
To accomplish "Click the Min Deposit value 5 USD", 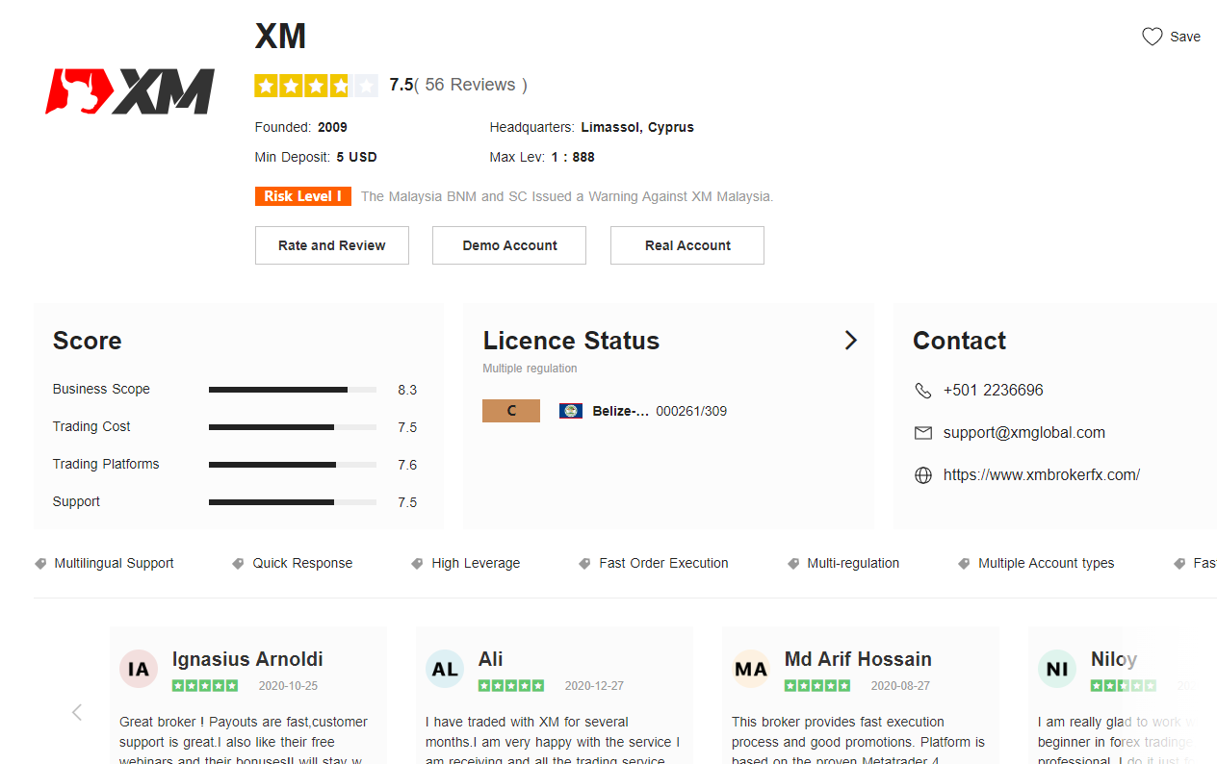I will tap(356, 157).
